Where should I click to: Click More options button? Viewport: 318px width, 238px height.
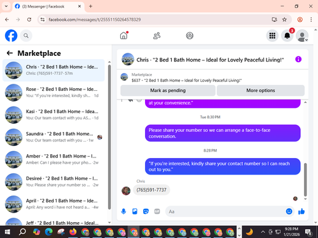(x=261, y=91)
